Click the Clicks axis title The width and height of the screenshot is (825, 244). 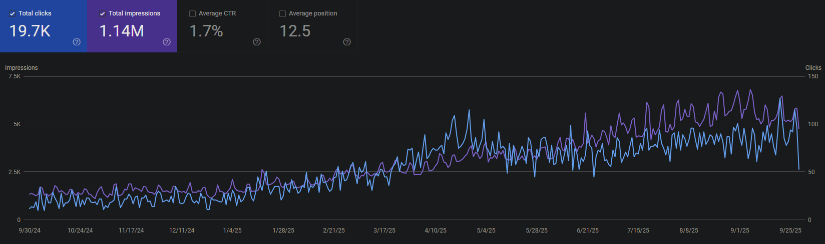pyautogui.click(x=813, y=68)
